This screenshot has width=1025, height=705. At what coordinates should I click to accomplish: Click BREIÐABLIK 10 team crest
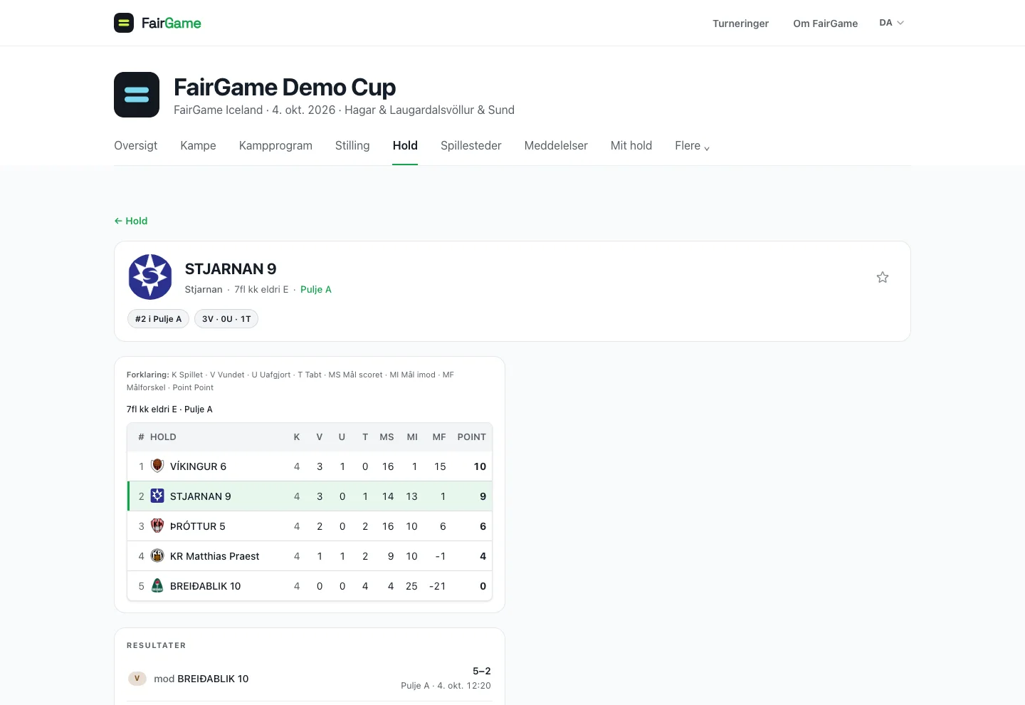[x=157, y=585]
